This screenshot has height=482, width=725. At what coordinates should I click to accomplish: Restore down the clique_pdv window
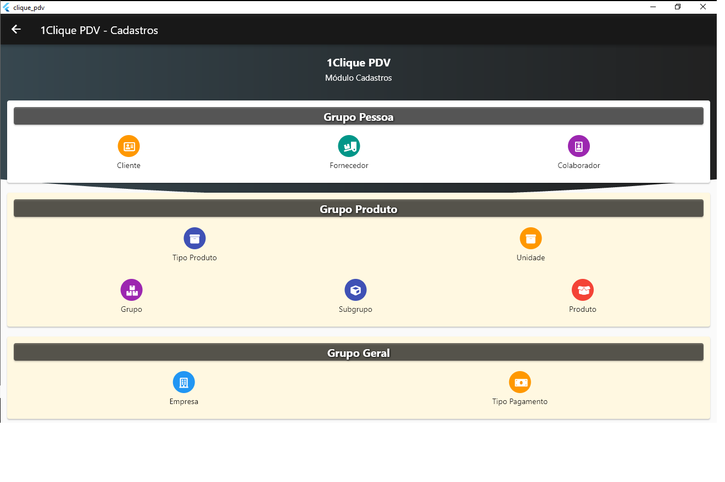tap(678, 7)
